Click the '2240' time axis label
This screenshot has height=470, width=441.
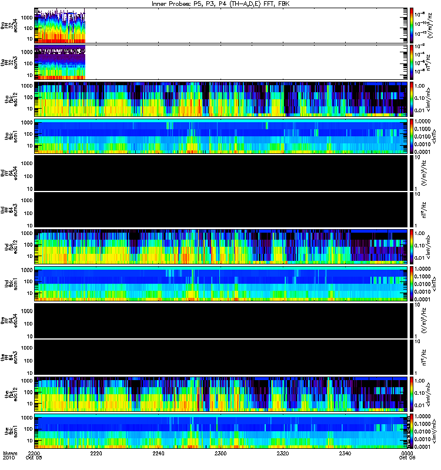click(x=158, y=453)
